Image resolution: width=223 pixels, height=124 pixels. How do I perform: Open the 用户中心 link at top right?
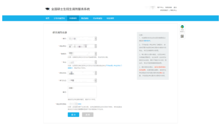click(160, 7)
